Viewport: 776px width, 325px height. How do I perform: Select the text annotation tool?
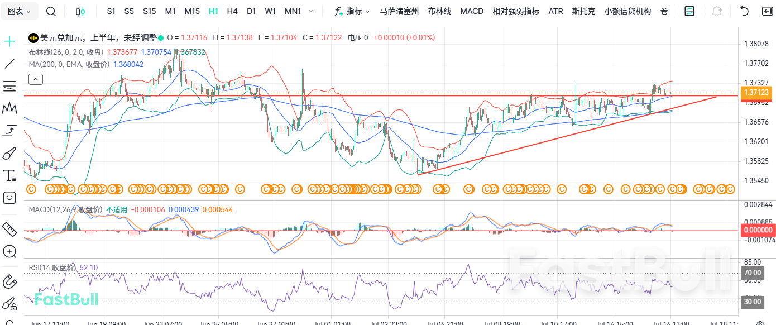point(9,175)
